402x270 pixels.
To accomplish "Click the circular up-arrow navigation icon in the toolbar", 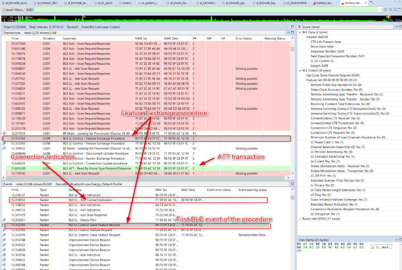I will click(x=395, y=10).
